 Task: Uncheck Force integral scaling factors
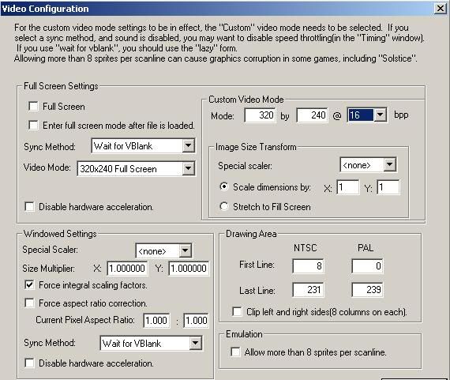coord(29,285)
